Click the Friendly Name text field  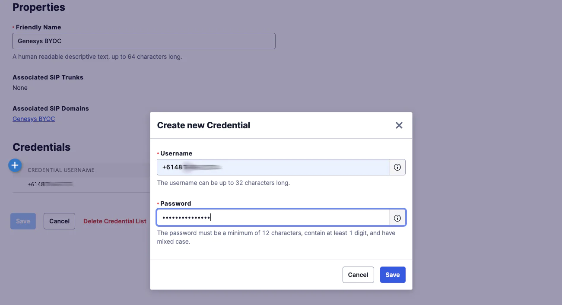[144, 41]
